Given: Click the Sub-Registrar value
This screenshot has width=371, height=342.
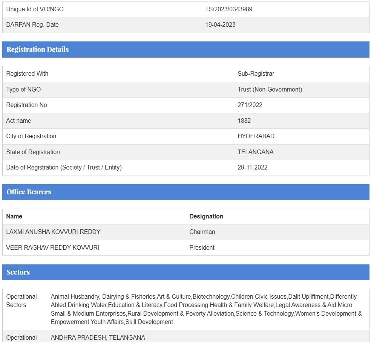Looking at the screenshot, I should coord(256,73).
